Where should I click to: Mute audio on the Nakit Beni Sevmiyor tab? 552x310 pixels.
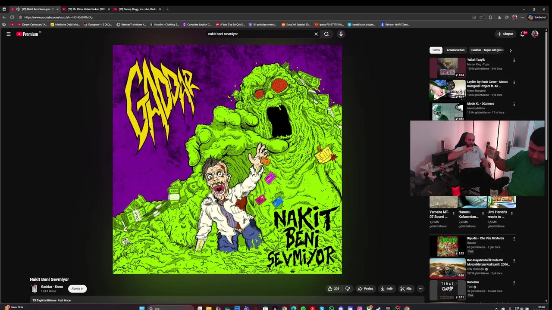[18, 9]
